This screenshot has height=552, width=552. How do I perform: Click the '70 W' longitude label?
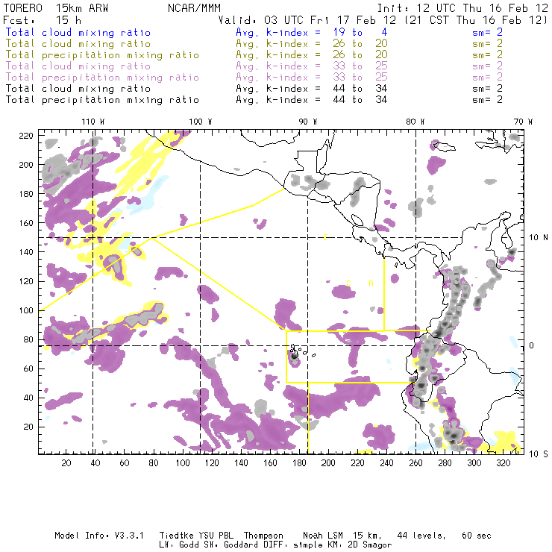pos(523,122)
